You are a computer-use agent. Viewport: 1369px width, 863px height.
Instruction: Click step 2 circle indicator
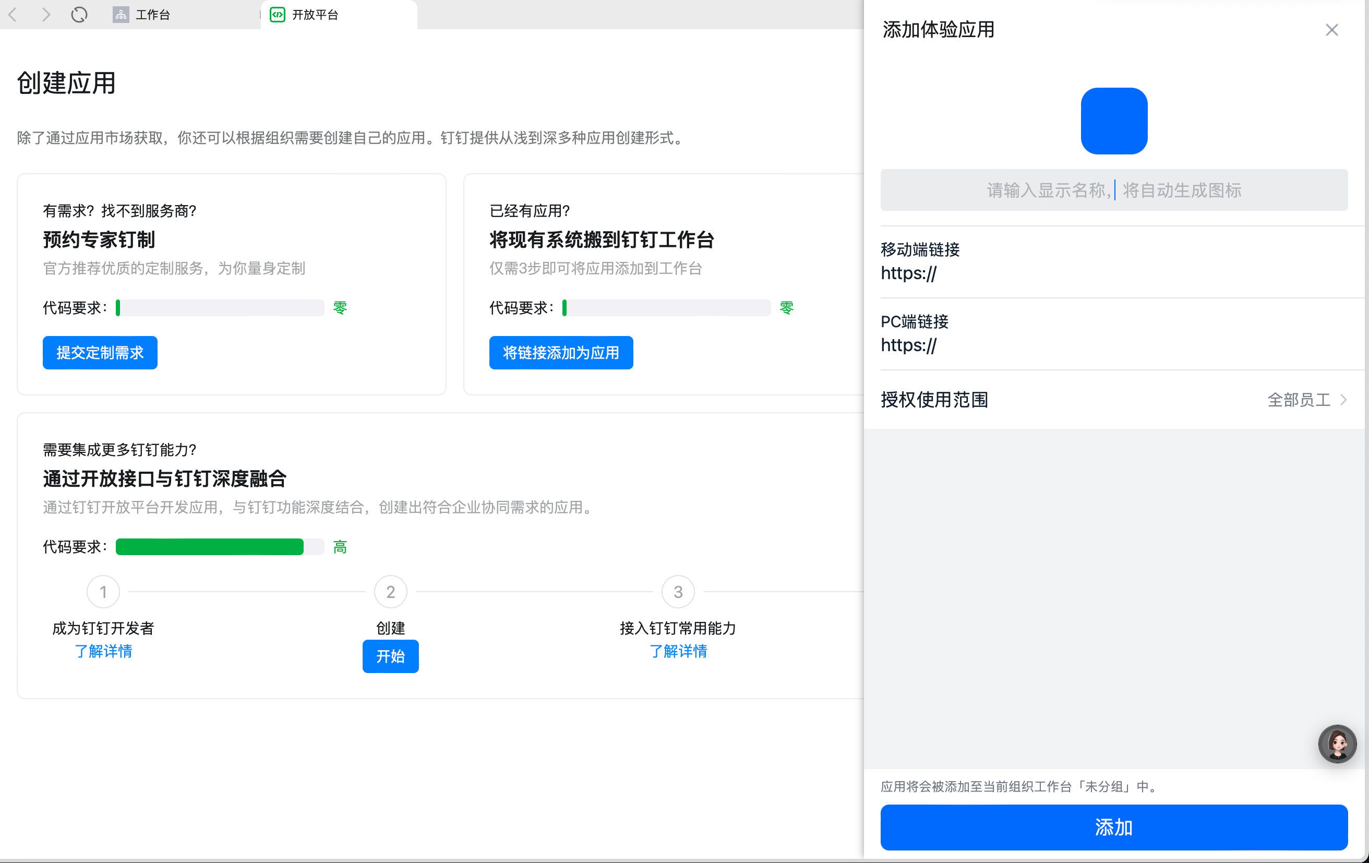pos(391,592)
